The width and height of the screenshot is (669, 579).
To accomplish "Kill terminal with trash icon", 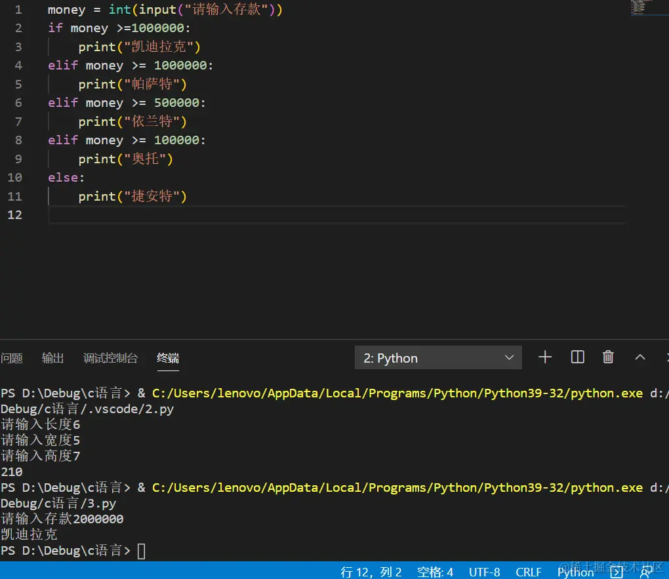I will (608, 357).
